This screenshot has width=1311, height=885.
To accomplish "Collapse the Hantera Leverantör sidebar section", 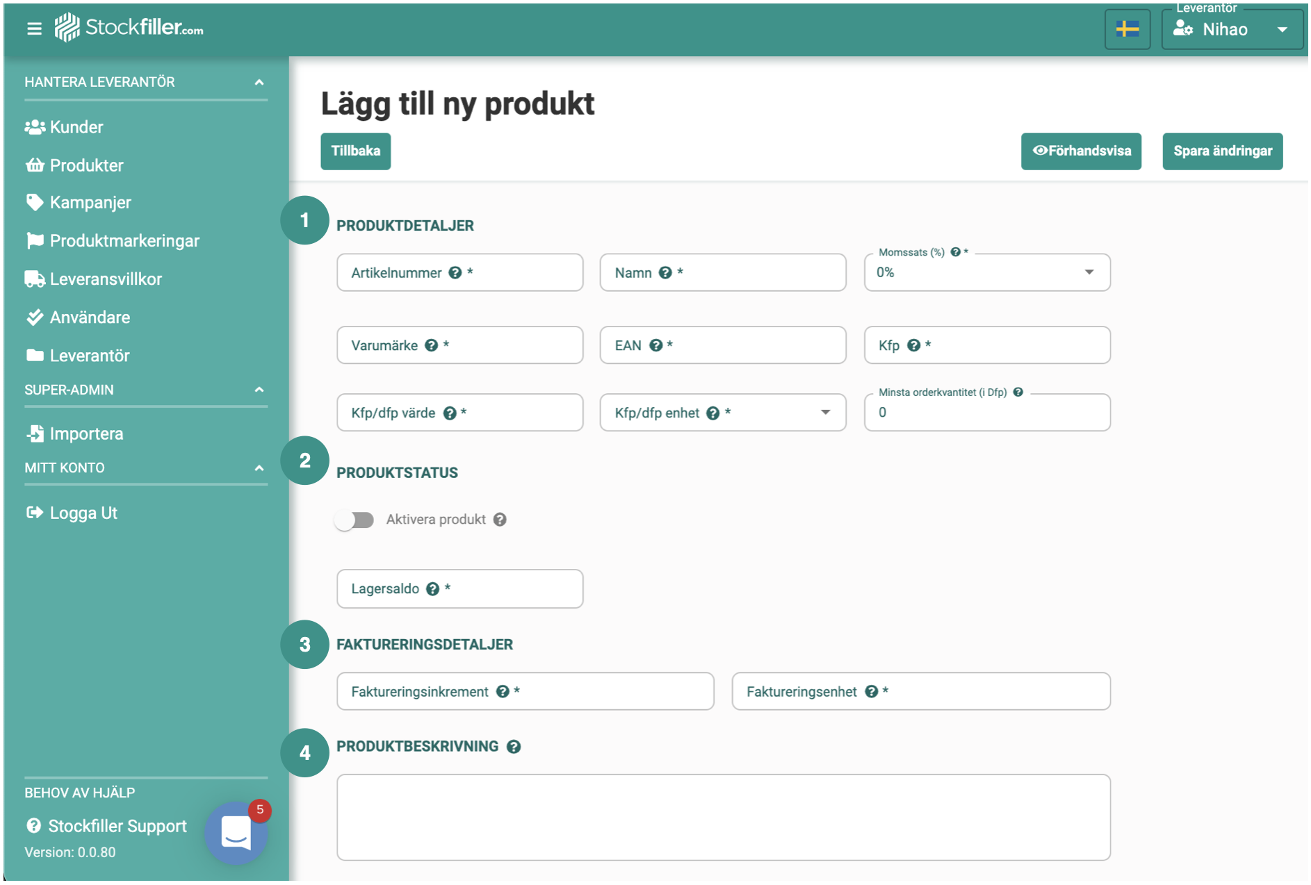I will 259,82.
